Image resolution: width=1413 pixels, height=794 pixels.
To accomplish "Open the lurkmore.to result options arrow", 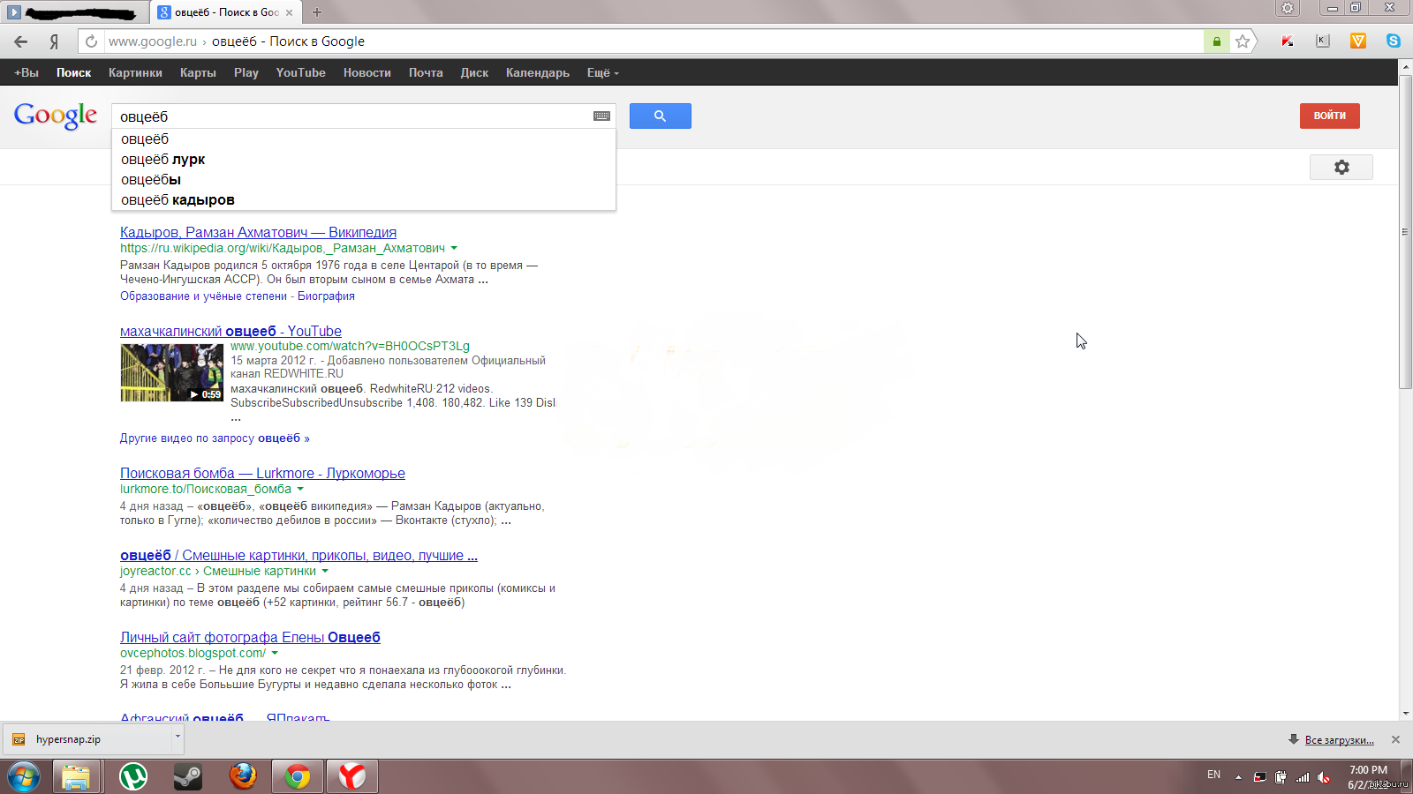I will tap(300, 489).
